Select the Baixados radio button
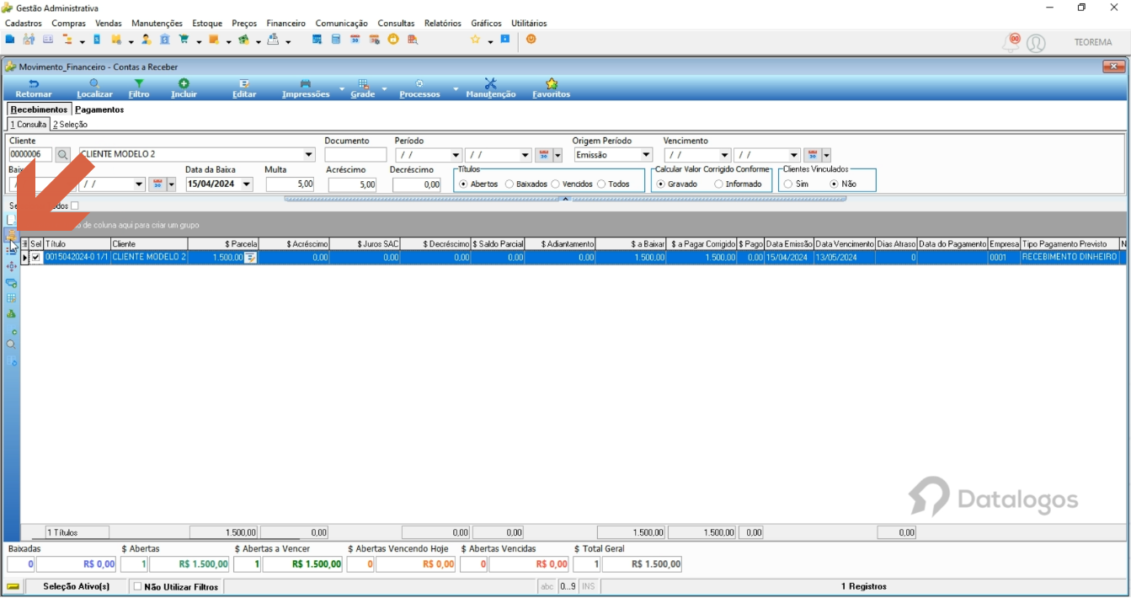This screenshot has width=1131, height=598. click(509, 184)
